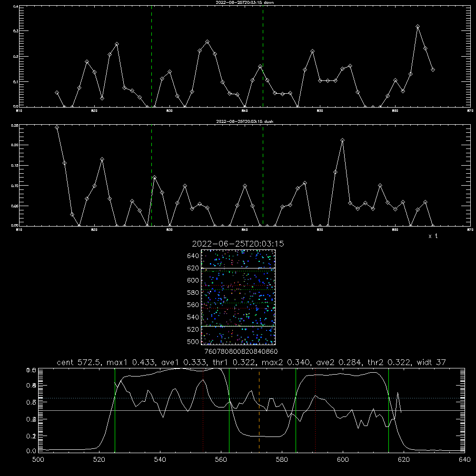Click the '870' x-axis label of dawn plot
This screenshot has height=476, width=476.
click(470, 111)
